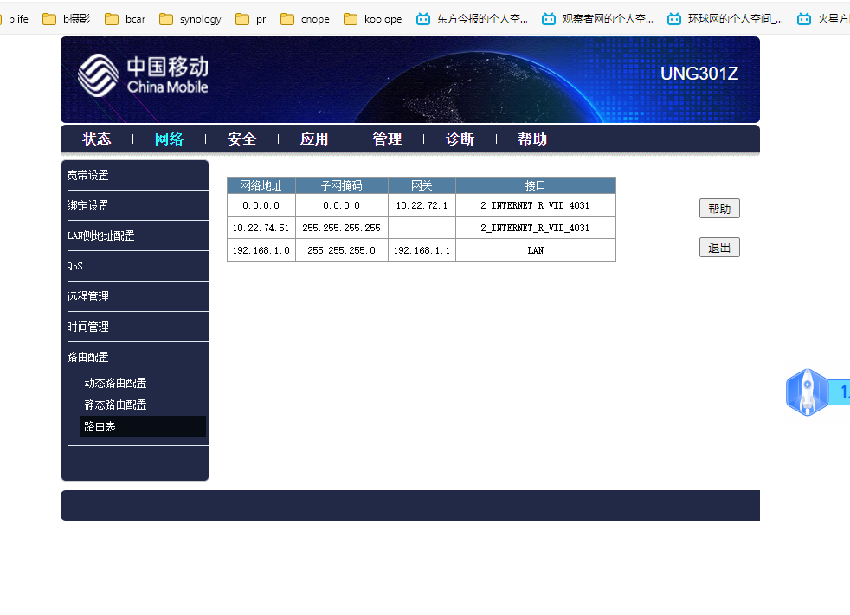Open the 环球网 Bilibili space bookmark
This screenshot has height=615, width=850.
725,19
